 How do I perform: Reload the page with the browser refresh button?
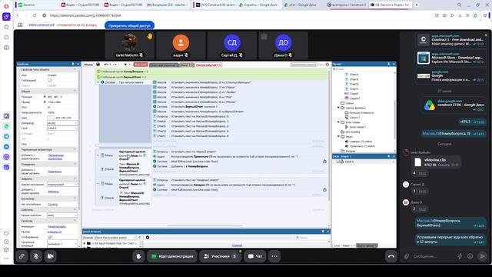(x=35, y=15)
